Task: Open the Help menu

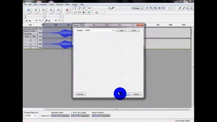Action: (82, 4)
